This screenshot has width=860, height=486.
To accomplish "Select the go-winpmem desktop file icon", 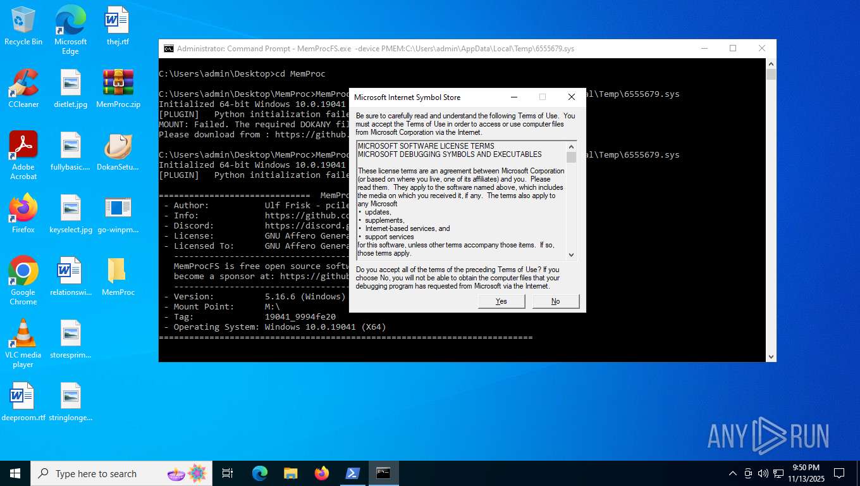I will tap(118, 214).
